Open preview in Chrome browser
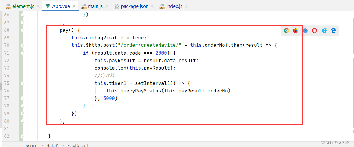 click(x=286, y=31)
